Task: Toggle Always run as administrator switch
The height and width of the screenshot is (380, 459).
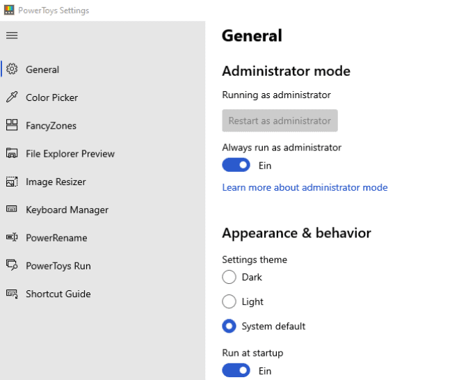Action: 236,166
